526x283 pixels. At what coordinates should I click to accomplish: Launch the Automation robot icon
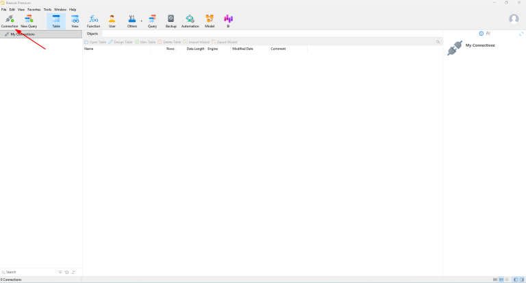[x=190, y=21]
